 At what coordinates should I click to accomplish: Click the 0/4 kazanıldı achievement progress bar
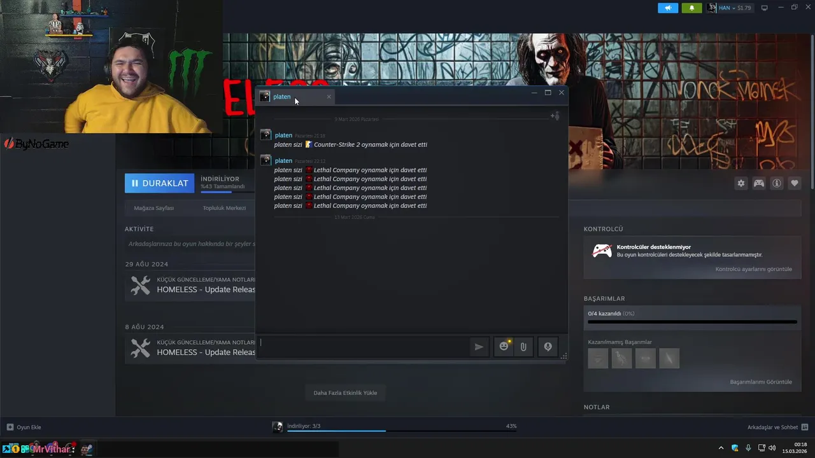tap(692, 322)
